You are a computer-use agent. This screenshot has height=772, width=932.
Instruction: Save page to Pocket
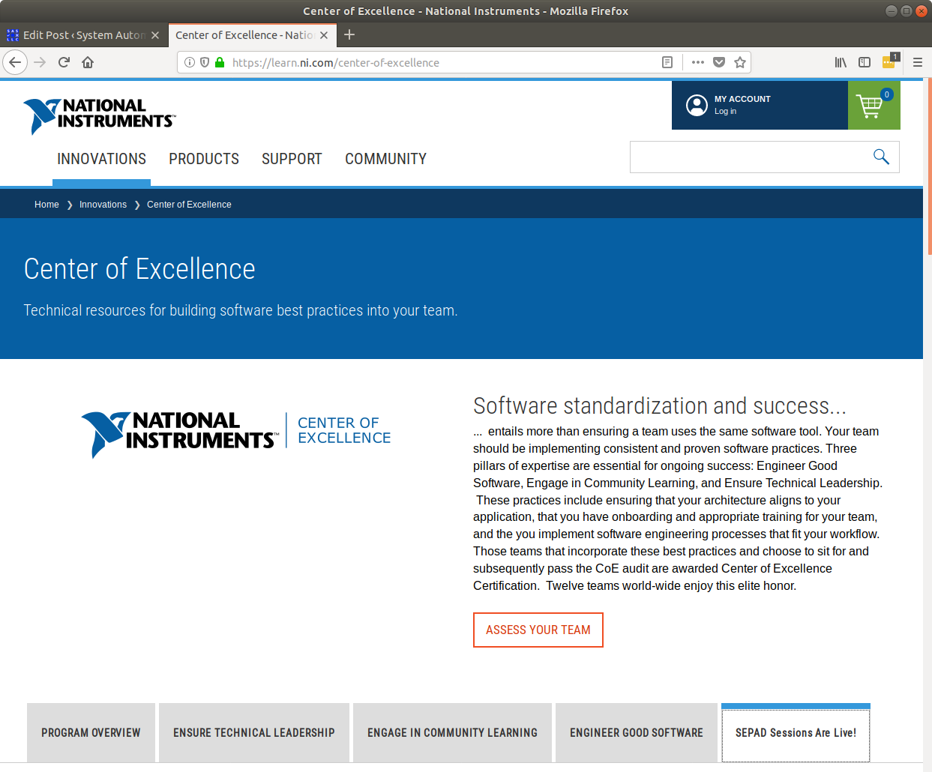tap(719, 62)
